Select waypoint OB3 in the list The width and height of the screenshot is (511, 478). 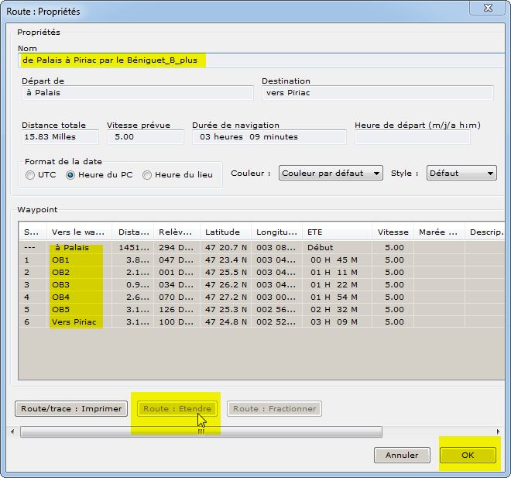[x=262, y=284]
